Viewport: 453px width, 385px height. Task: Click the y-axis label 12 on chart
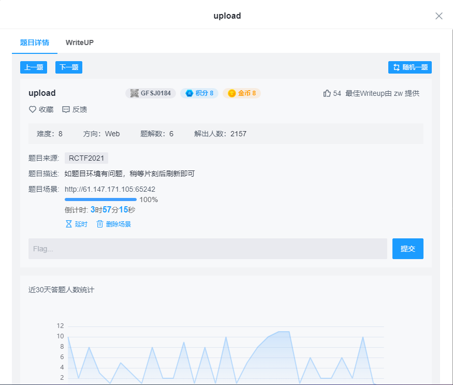60,326
